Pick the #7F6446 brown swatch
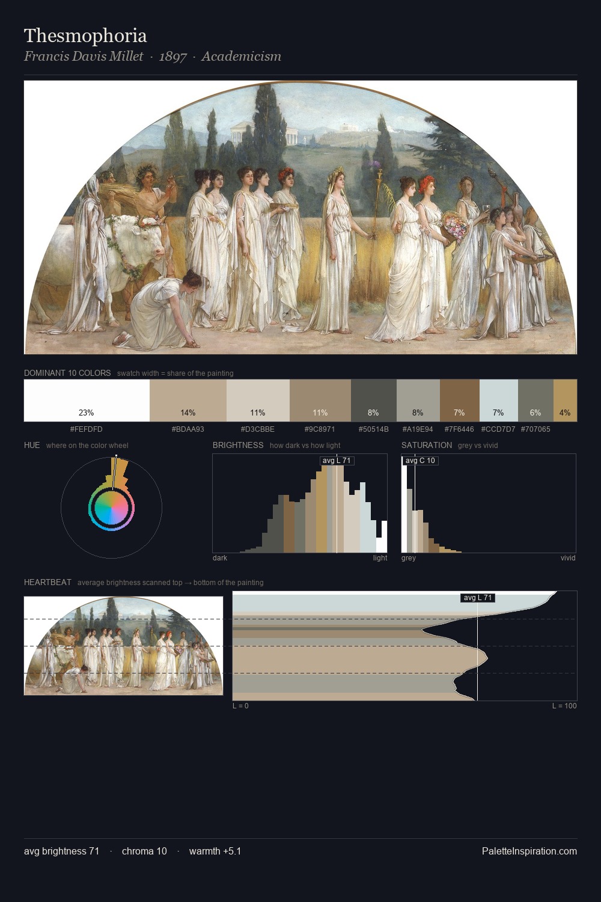 (x=460, y=400)
